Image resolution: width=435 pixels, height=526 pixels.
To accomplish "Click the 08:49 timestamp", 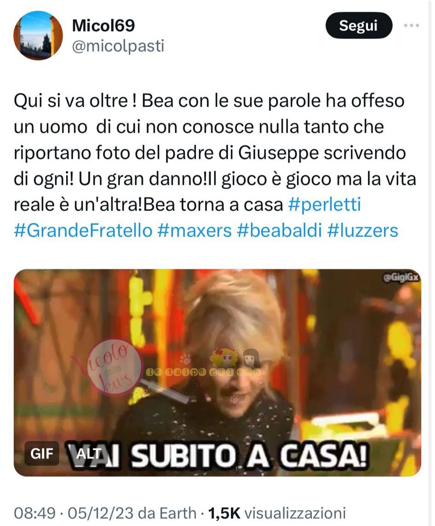I will tap(34, 513).
